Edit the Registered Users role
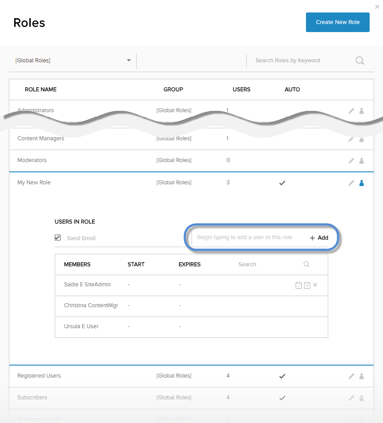This screenshot has height=423, width=383. (x=351, y=376)
